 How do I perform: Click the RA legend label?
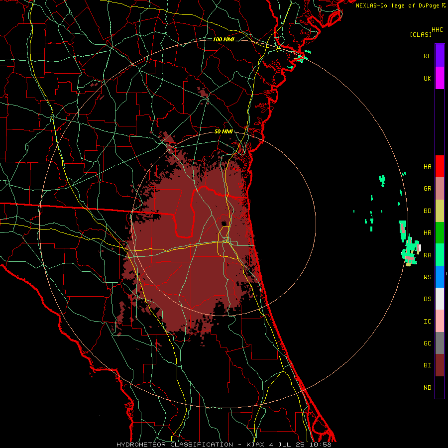pyautogui.click(x=427, y=255)
